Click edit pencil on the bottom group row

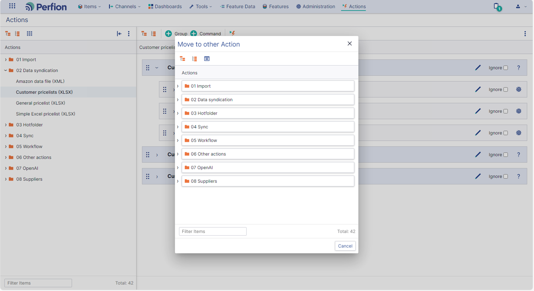478,176
